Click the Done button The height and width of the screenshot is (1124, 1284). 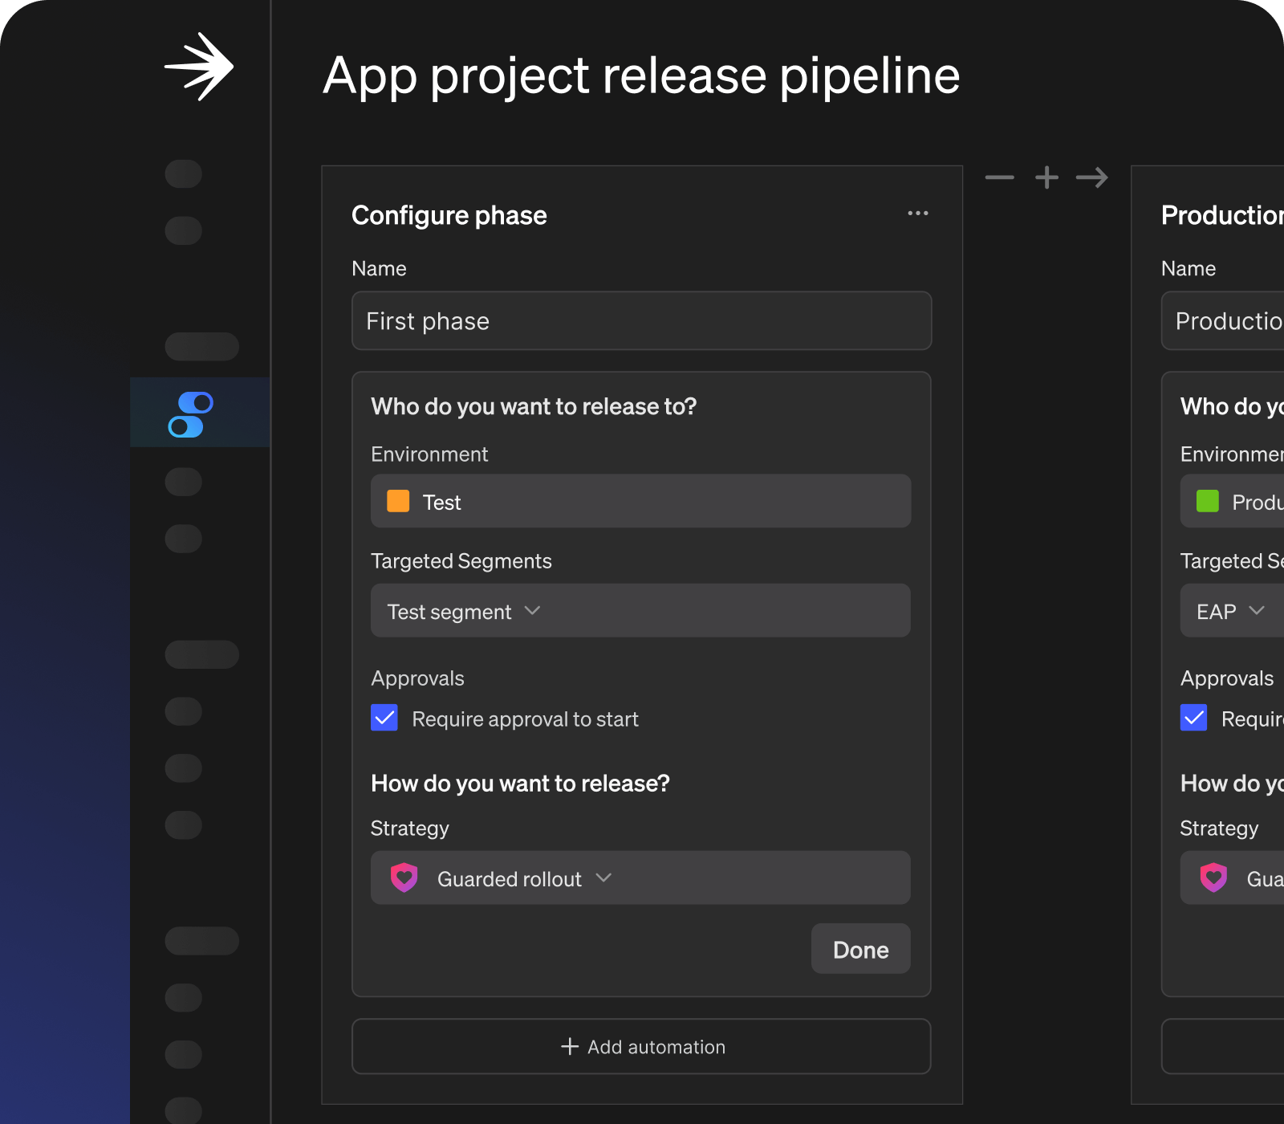coord(860,949)
